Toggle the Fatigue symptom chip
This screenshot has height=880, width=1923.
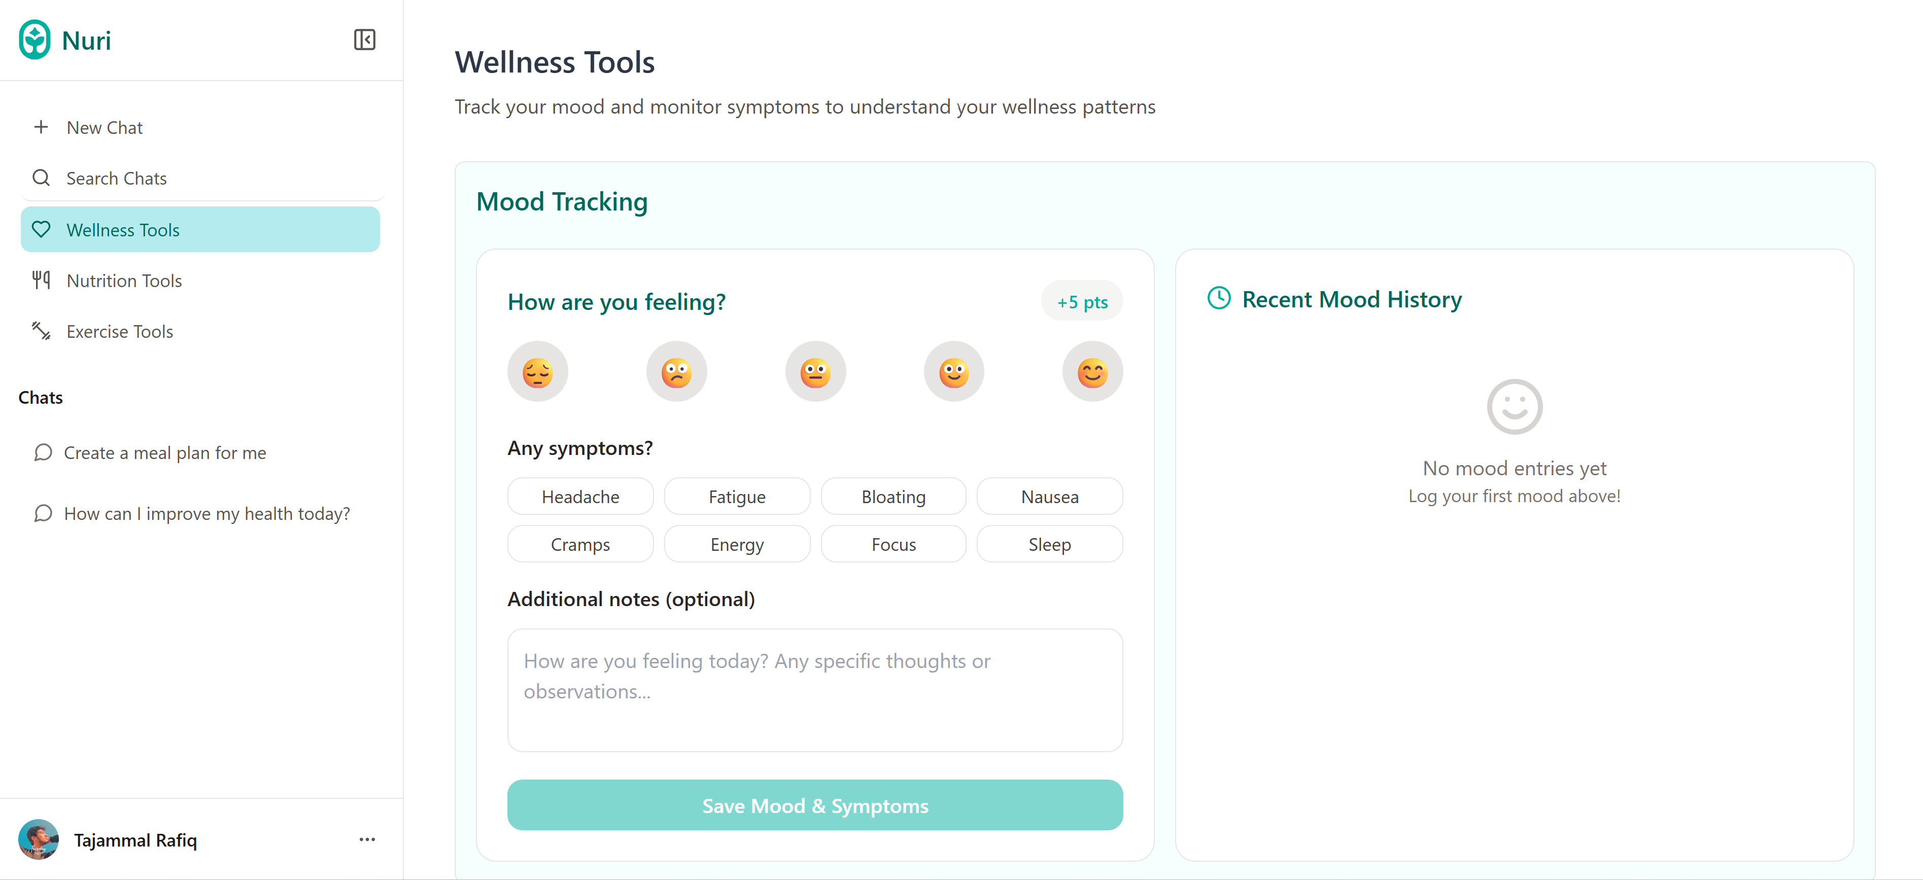(737, 496)
